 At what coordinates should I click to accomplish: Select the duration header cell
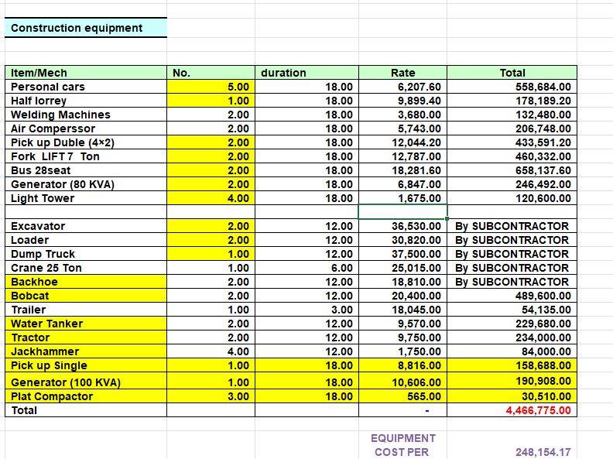pos(306,73)
